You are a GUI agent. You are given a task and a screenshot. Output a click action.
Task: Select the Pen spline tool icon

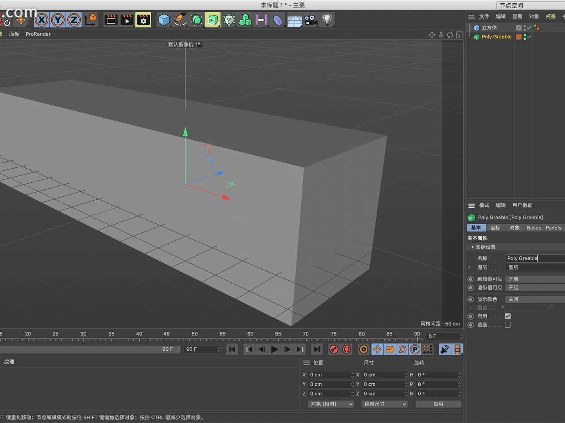(180, 20)
